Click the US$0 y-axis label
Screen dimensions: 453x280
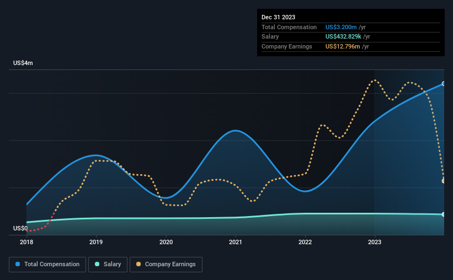20,228
